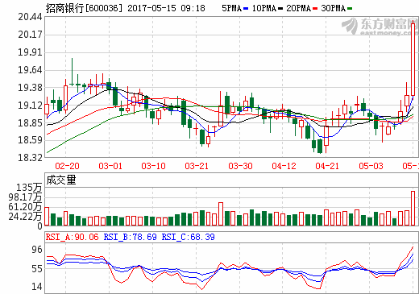
Task: Select the 10PMA legend label
Action: tap(264, 8)
